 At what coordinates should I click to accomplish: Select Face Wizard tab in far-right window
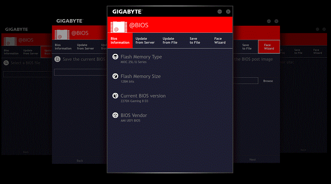(x=318, y=52)
